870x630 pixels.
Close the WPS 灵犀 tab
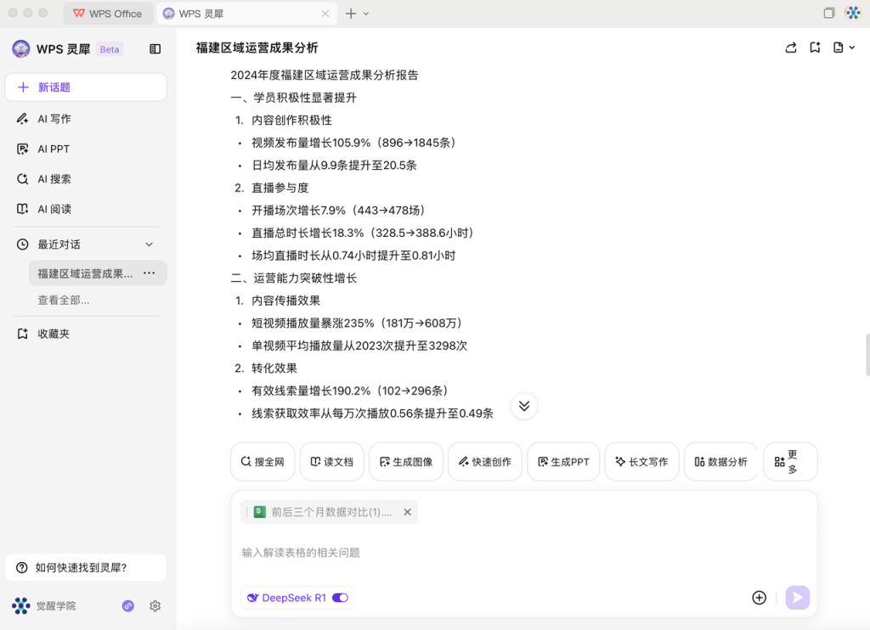pos(325,14)
